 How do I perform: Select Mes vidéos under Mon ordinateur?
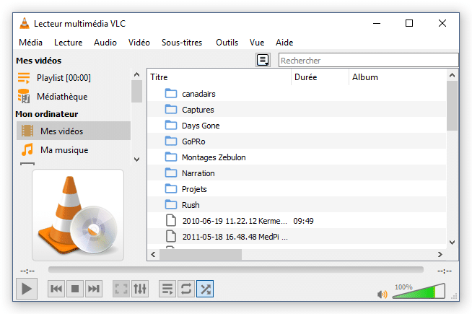pyautogui.click(x=74, y=131)
